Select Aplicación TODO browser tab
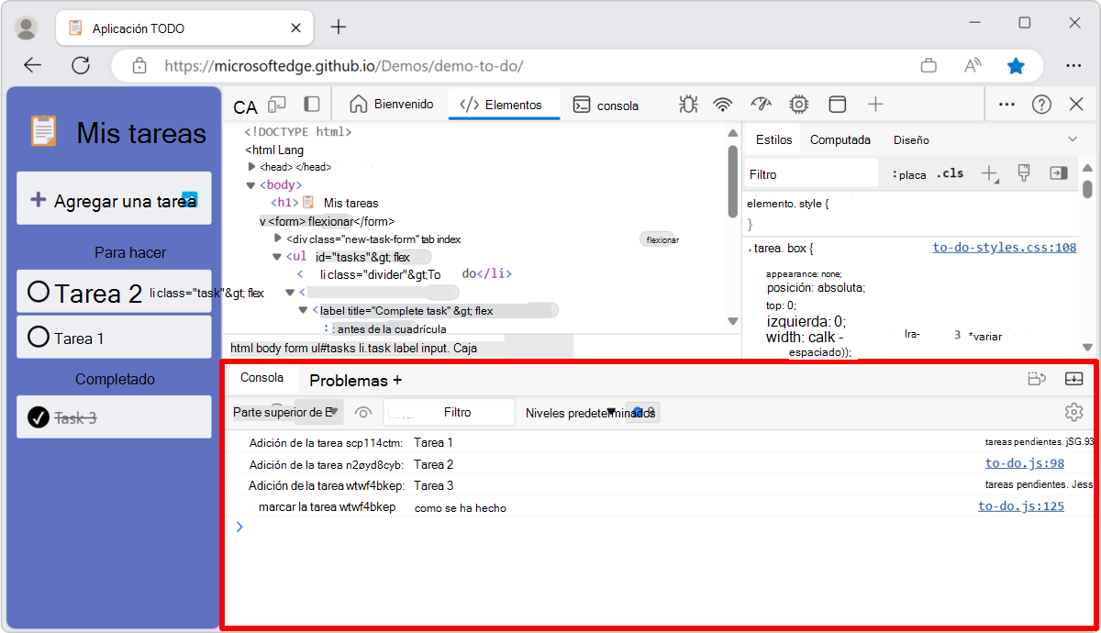Image resolution: width=1101 pixels, height=633 pixels. [184, 28]
